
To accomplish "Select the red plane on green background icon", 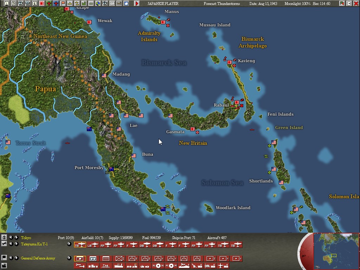I will [49, 4].
